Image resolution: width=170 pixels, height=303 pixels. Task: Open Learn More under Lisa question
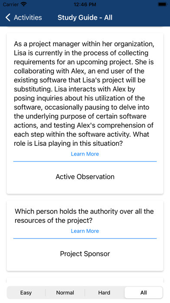pyautogui.click(x=85, y=154)
